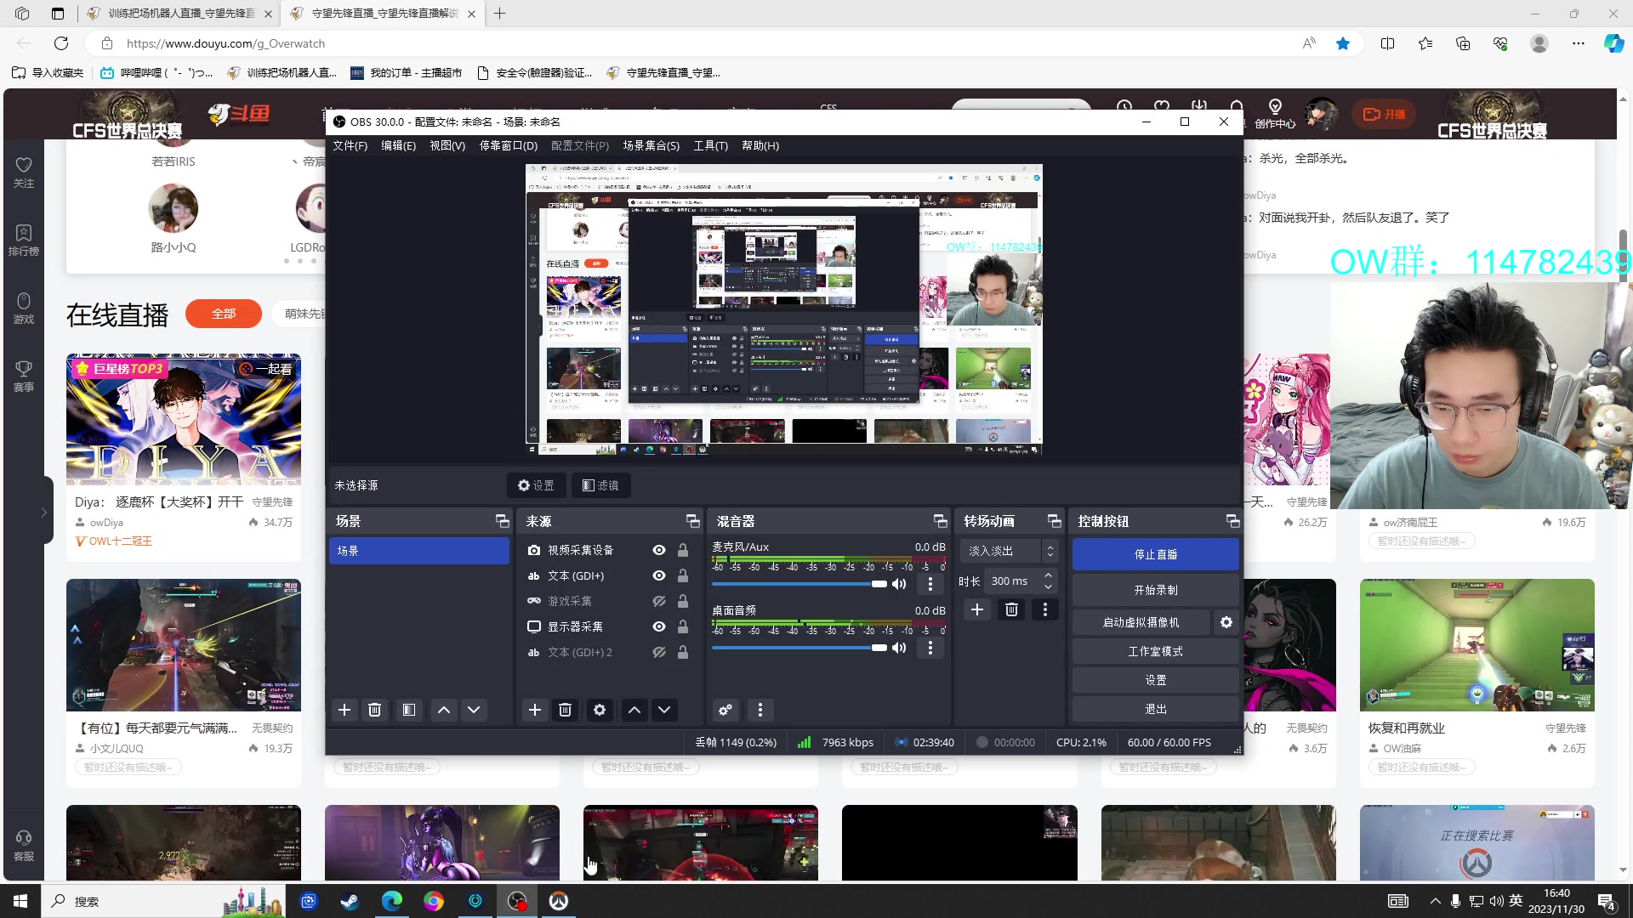Refresh the browser page

(61, 43)
